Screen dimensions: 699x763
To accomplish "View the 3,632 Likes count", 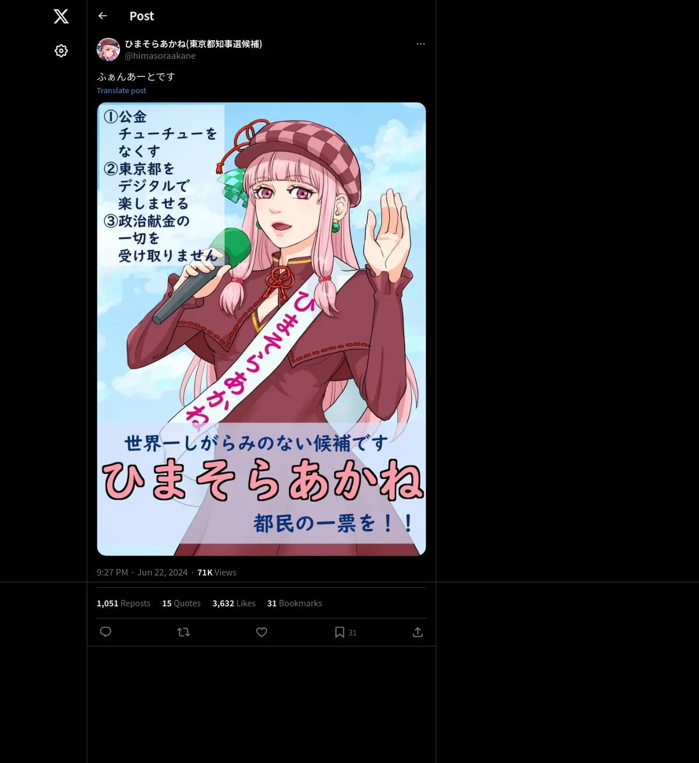I will point(234,603).
